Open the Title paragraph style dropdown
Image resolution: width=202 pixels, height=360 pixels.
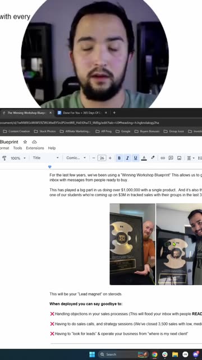45,157
